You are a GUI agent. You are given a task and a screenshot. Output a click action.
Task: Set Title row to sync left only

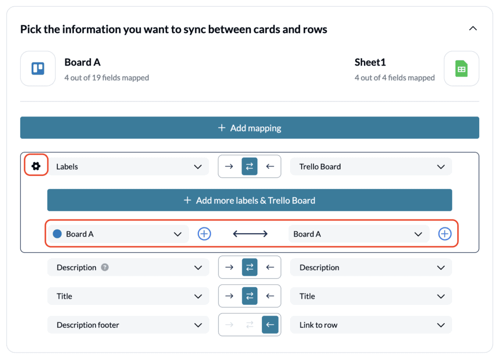270,296
